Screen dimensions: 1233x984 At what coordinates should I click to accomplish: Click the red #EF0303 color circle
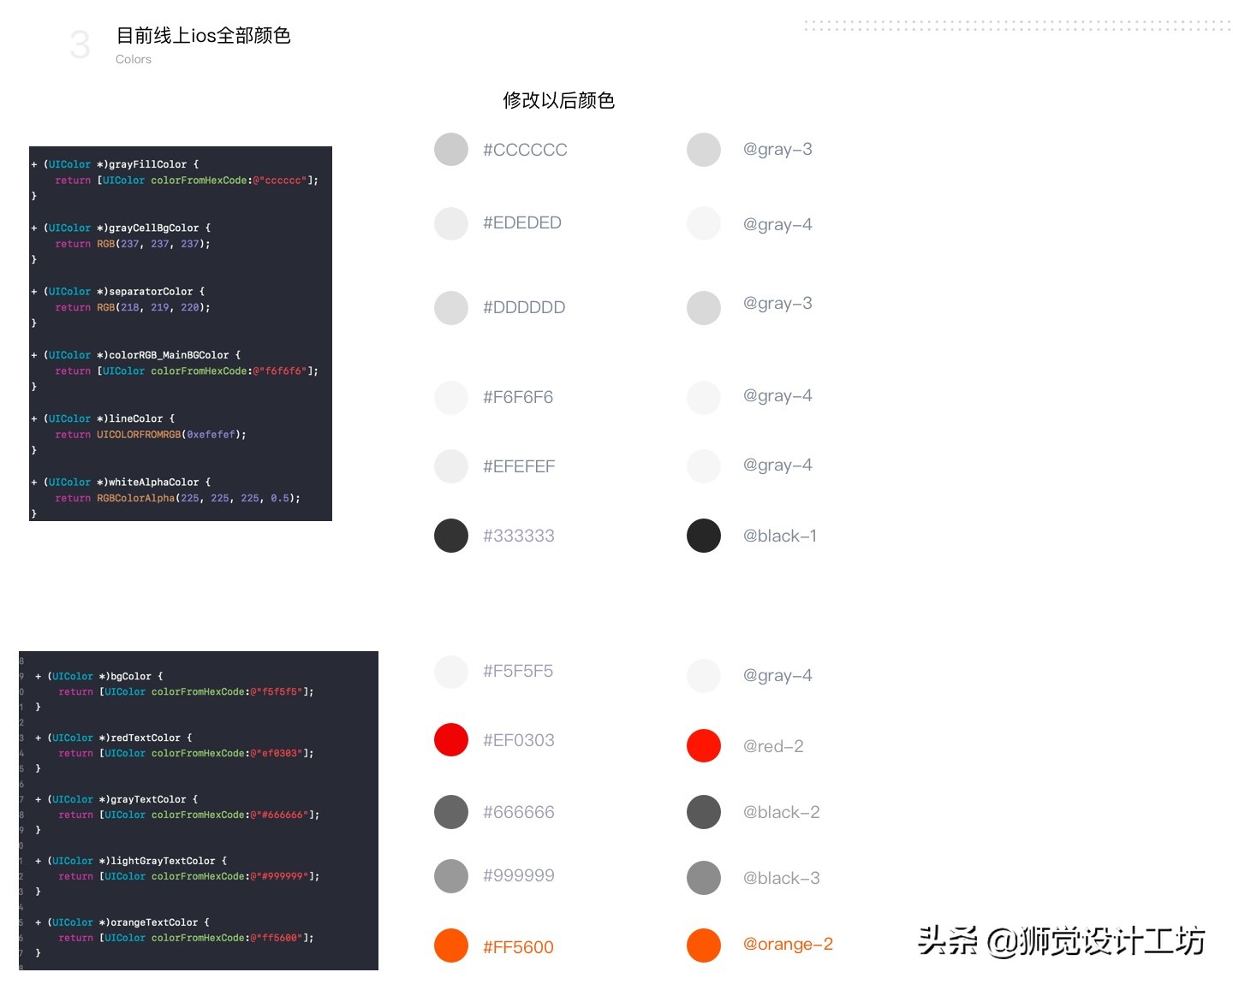pyautogui.click(x=450, y=739)
